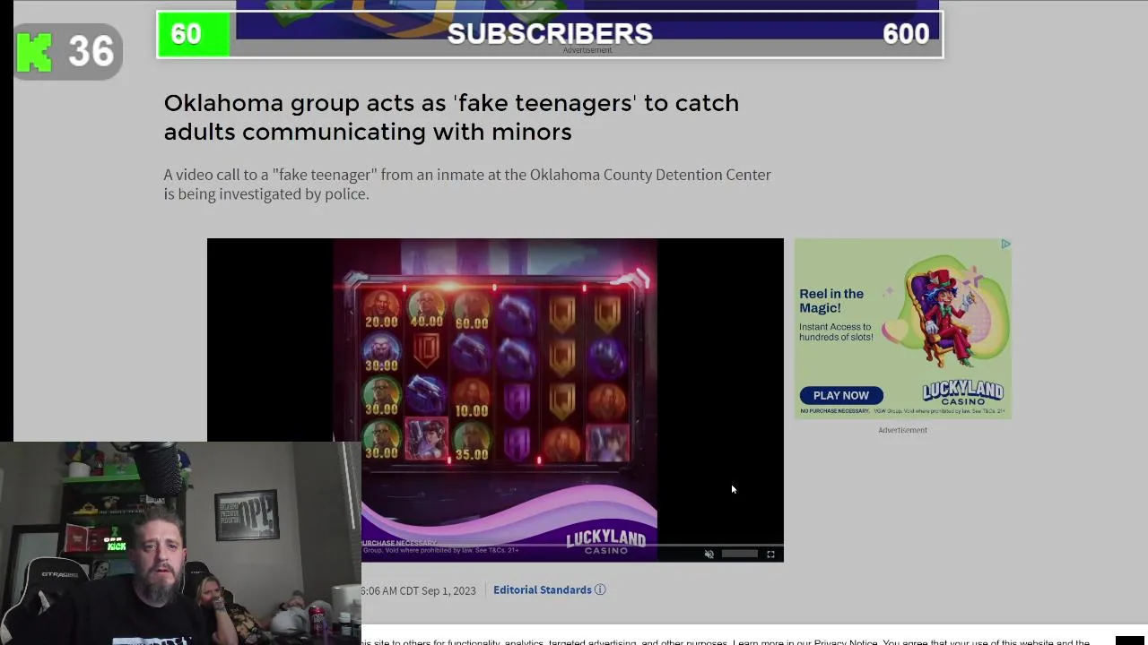Viewport: 1148px width, 645px height.
Task: Click the Editorial Standards info icon
Action: (x=600, y=589)
